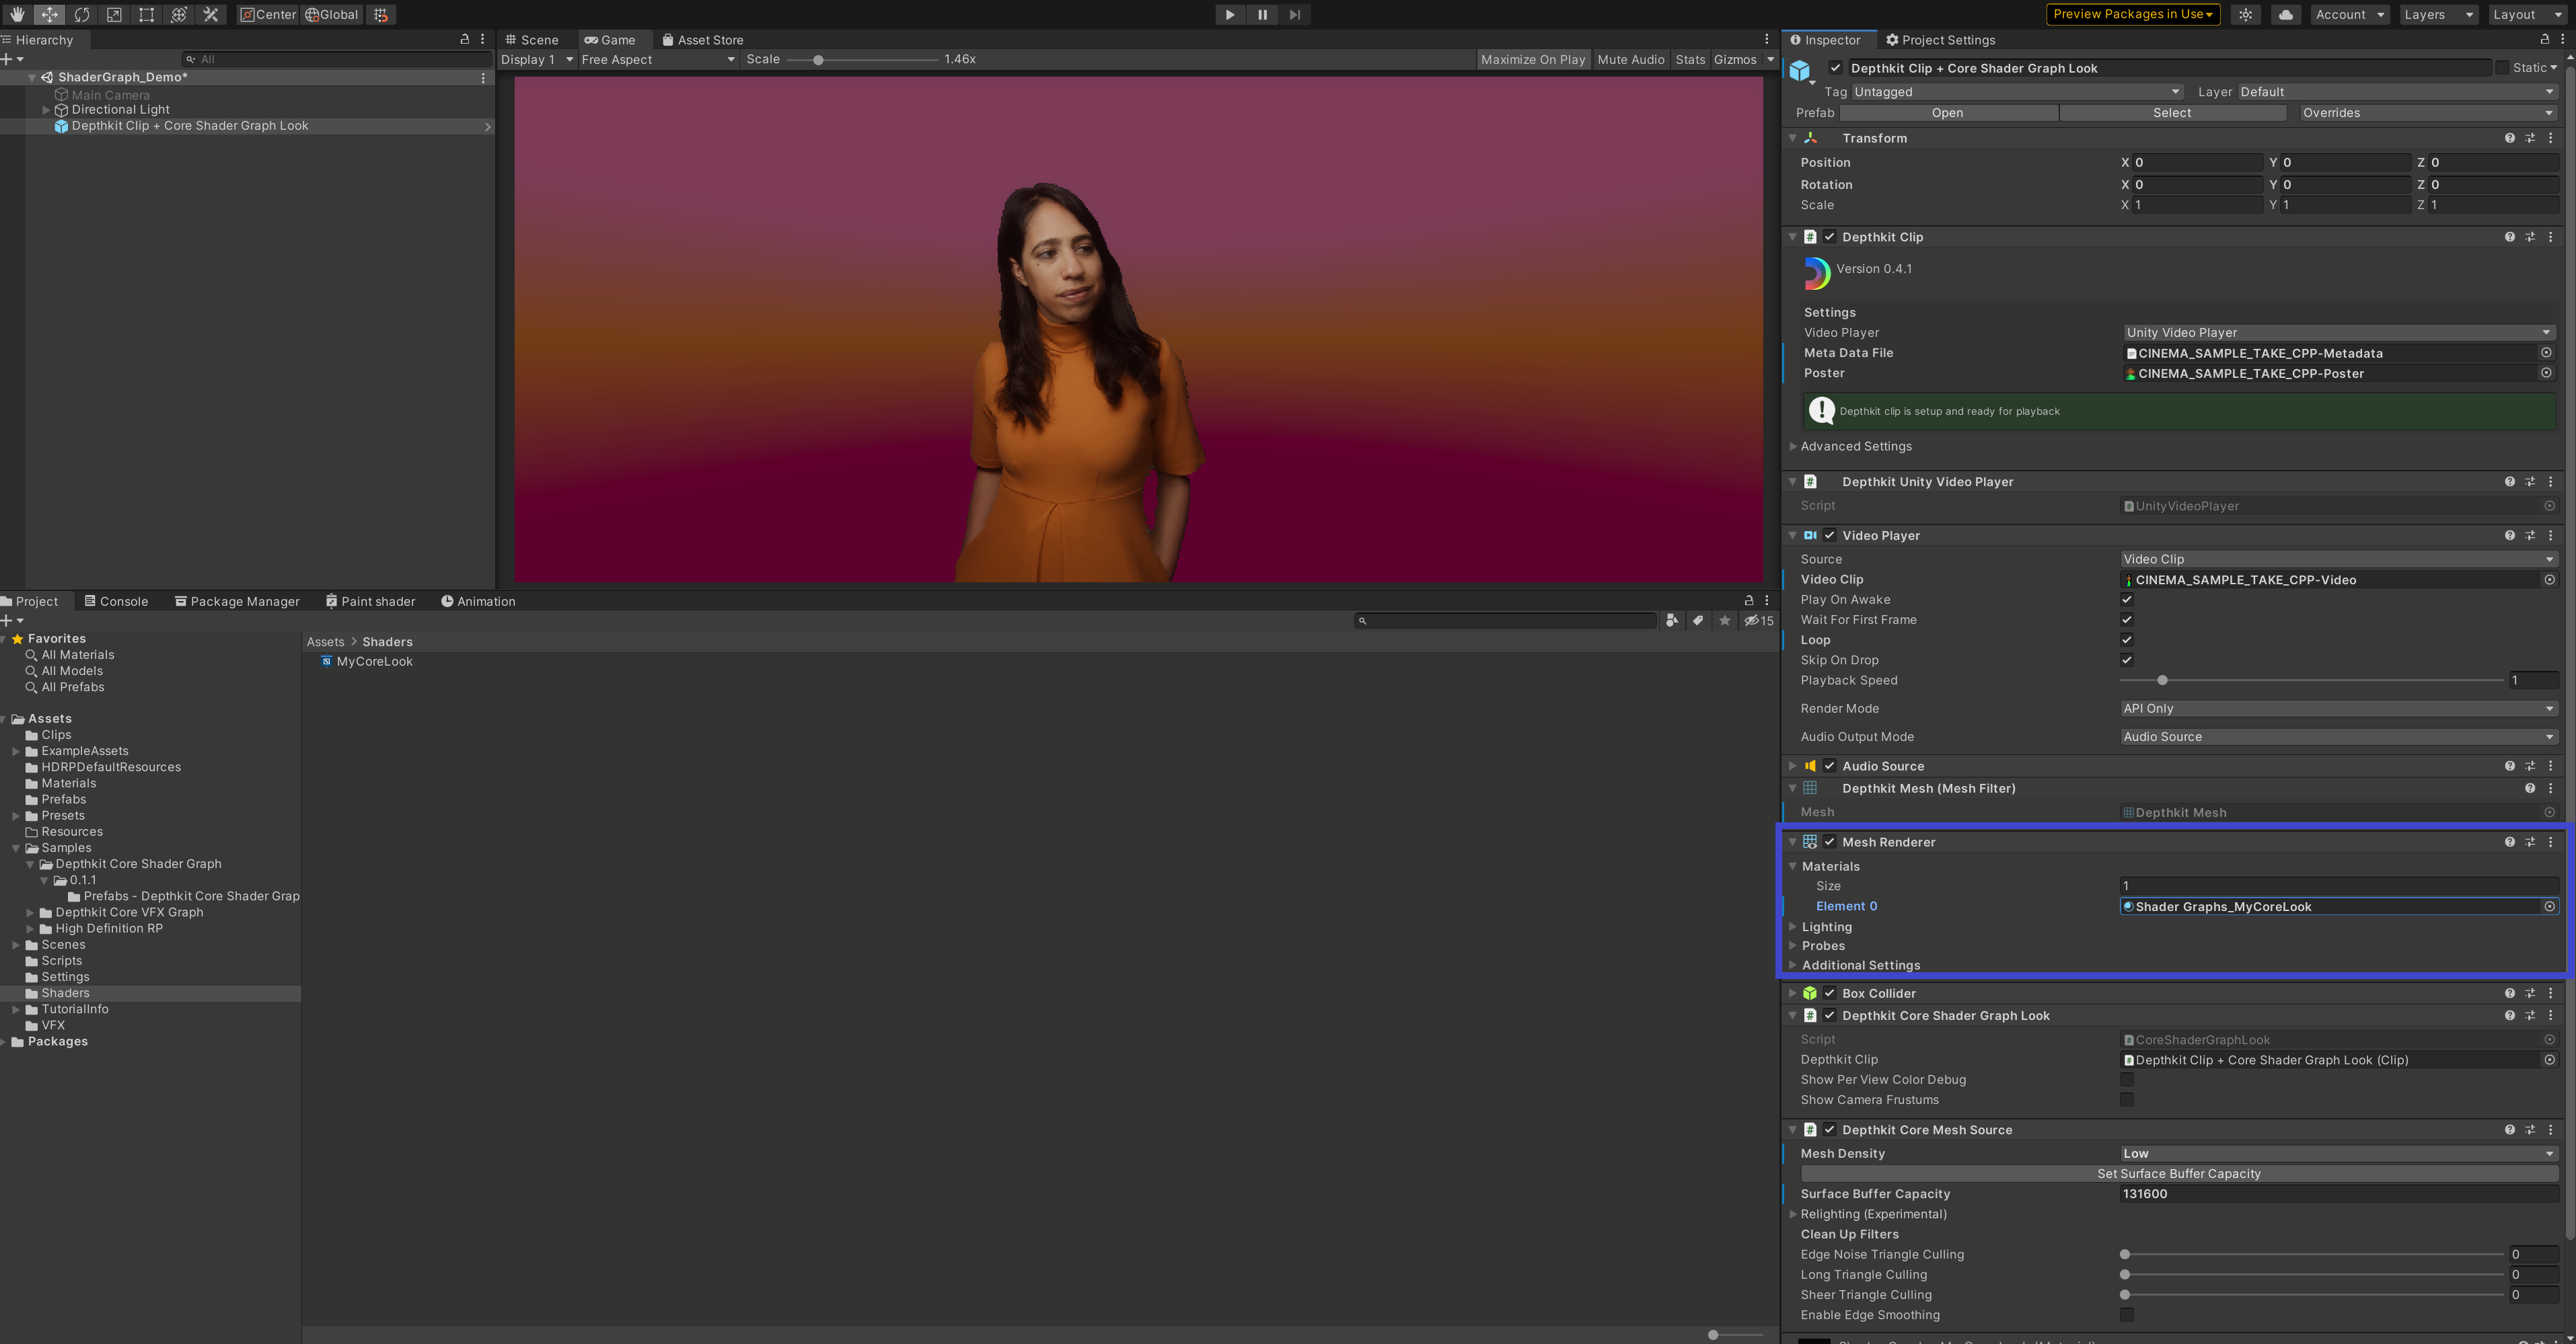
Task: Click the Step forward button
Action: click(1294, 14)
